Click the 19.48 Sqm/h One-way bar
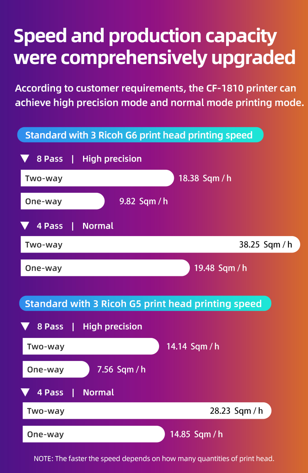The image size is (308, 473). (x=105, y=268)
